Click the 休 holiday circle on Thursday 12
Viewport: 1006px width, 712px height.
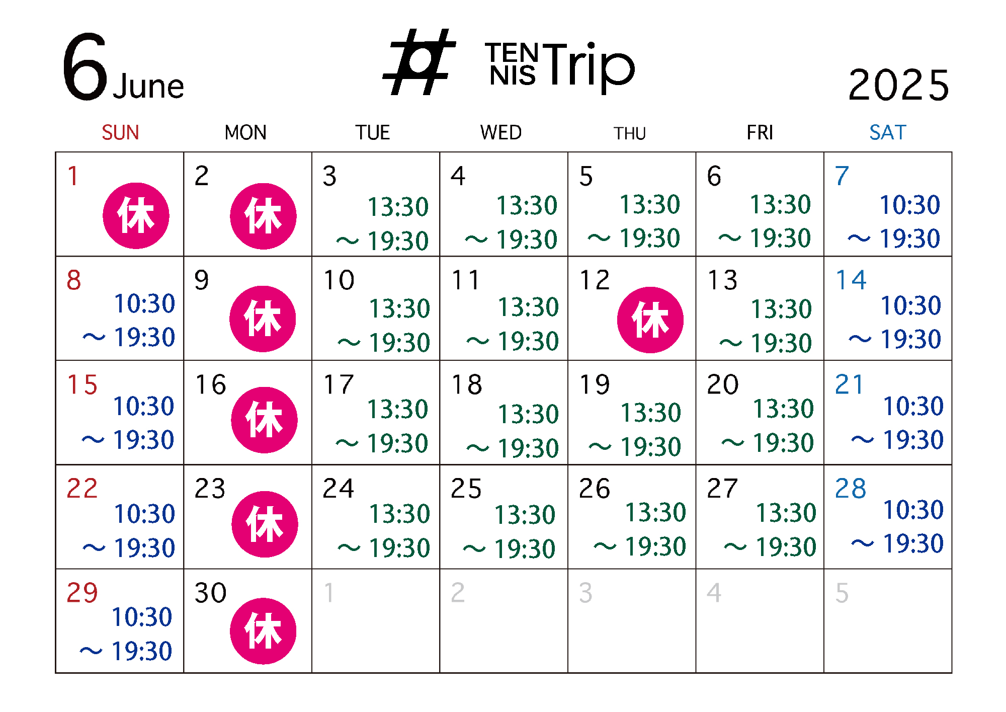point(650,320)
